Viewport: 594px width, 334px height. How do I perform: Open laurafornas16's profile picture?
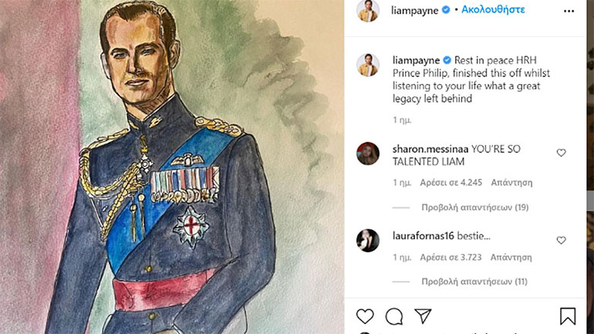(x=368, y=241)
